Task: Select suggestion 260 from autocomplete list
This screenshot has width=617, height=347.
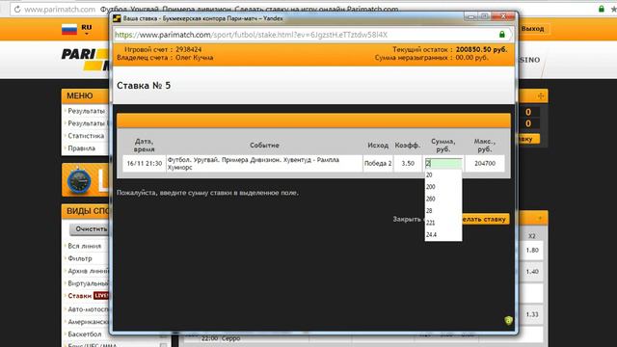Action: point(443,199)
